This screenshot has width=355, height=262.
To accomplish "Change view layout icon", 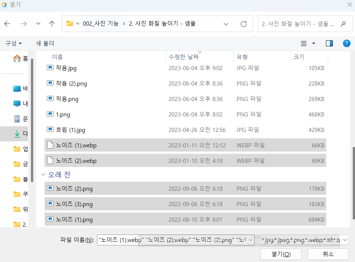I will (304, 43).
